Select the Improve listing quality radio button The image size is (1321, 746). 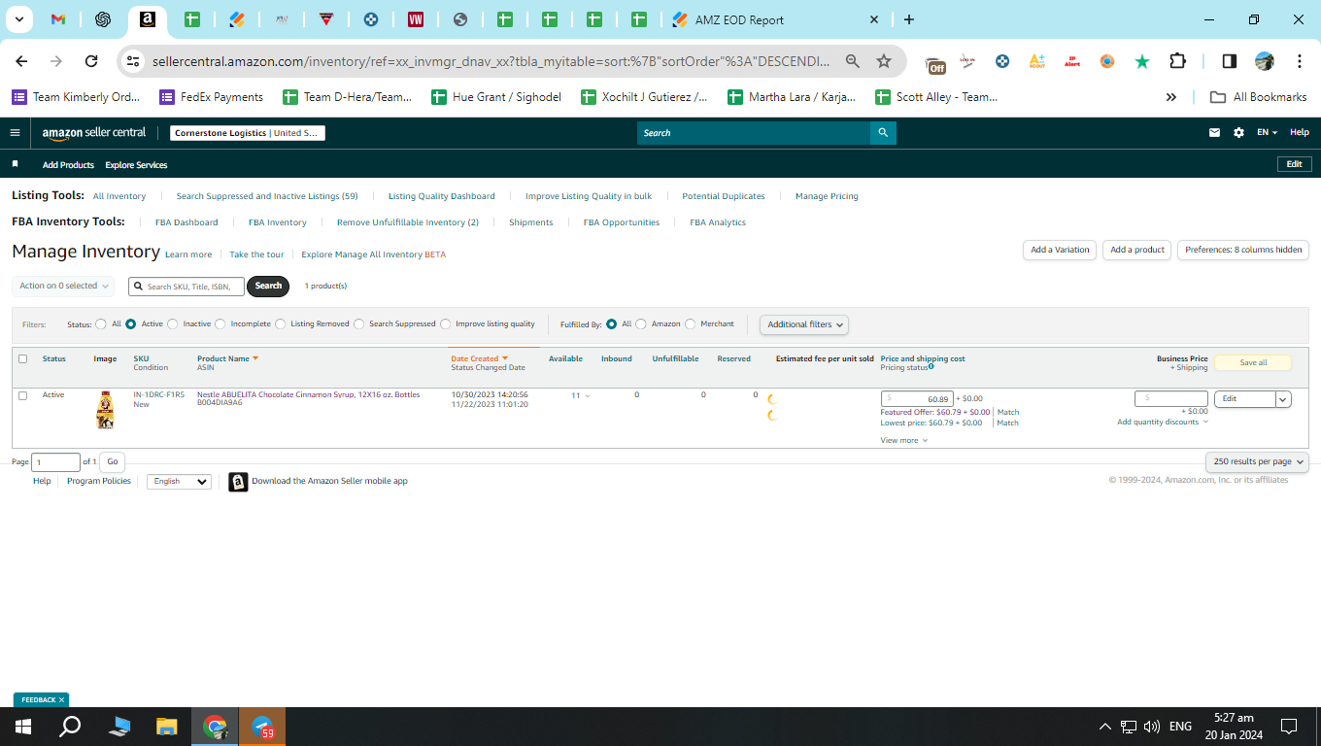click(446, 324)
